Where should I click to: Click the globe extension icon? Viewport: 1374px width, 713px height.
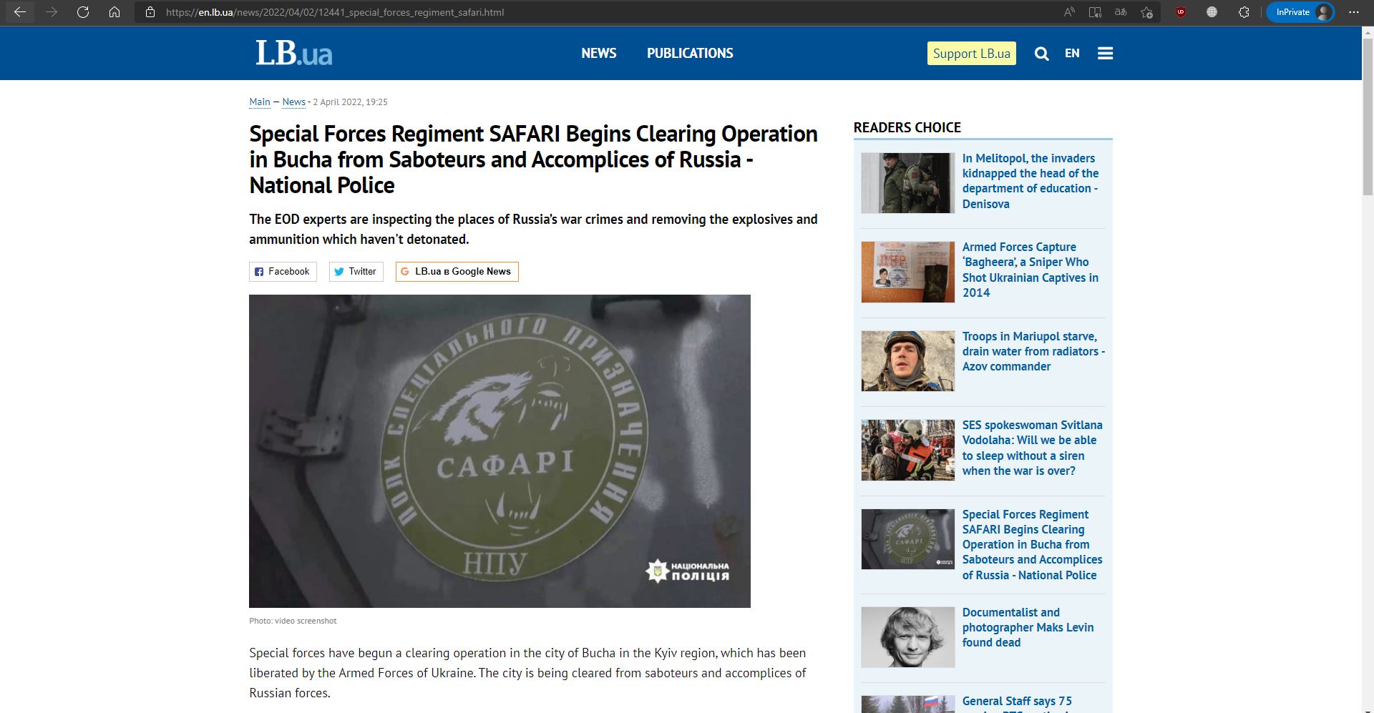click(x=1212, y=12)
